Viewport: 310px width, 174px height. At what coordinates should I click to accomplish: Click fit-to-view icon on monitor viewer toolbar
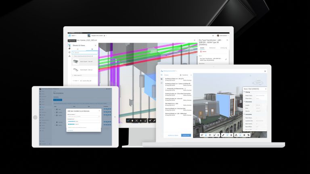pyautogui.click(x=136, y=120)
